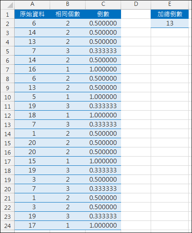Click cell C5 showing 0.333333

[x=103, y=51]
